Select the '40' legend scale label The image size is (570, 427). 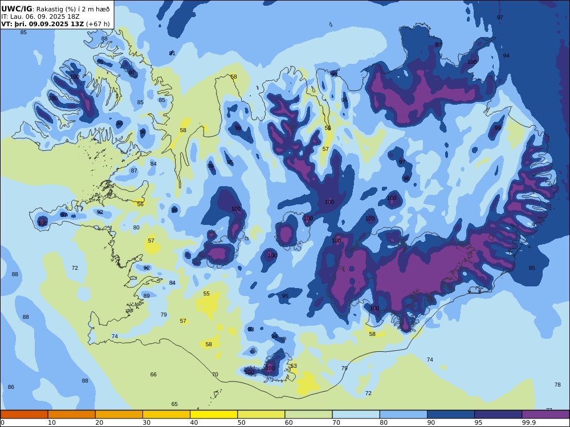(x=194, y=422)
